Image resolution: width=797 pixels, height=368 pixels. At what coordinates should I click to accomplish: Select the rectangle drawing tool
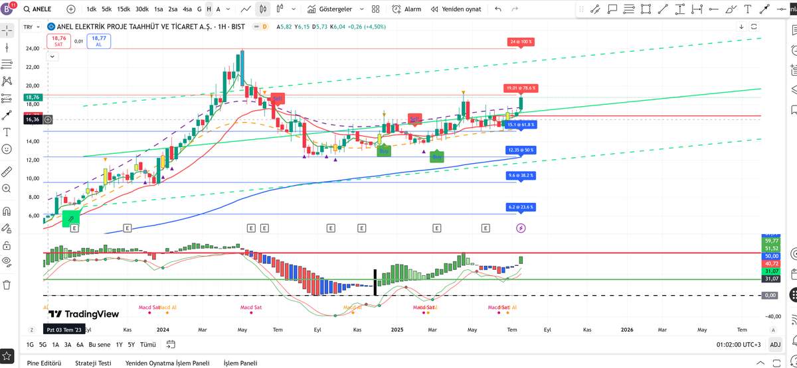pos(646,10)
